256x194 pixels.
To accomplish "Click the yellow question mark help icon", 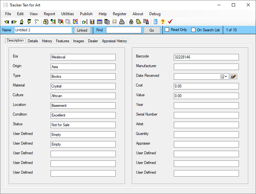I will pos(162,22).
